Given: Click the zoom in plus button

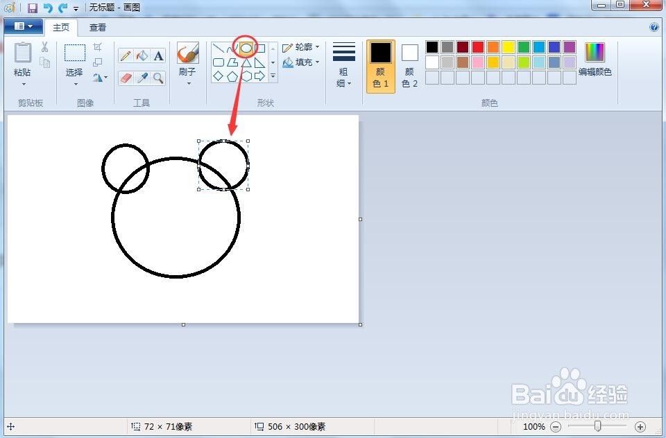Looking at the screenshot, I should point(640,426).
